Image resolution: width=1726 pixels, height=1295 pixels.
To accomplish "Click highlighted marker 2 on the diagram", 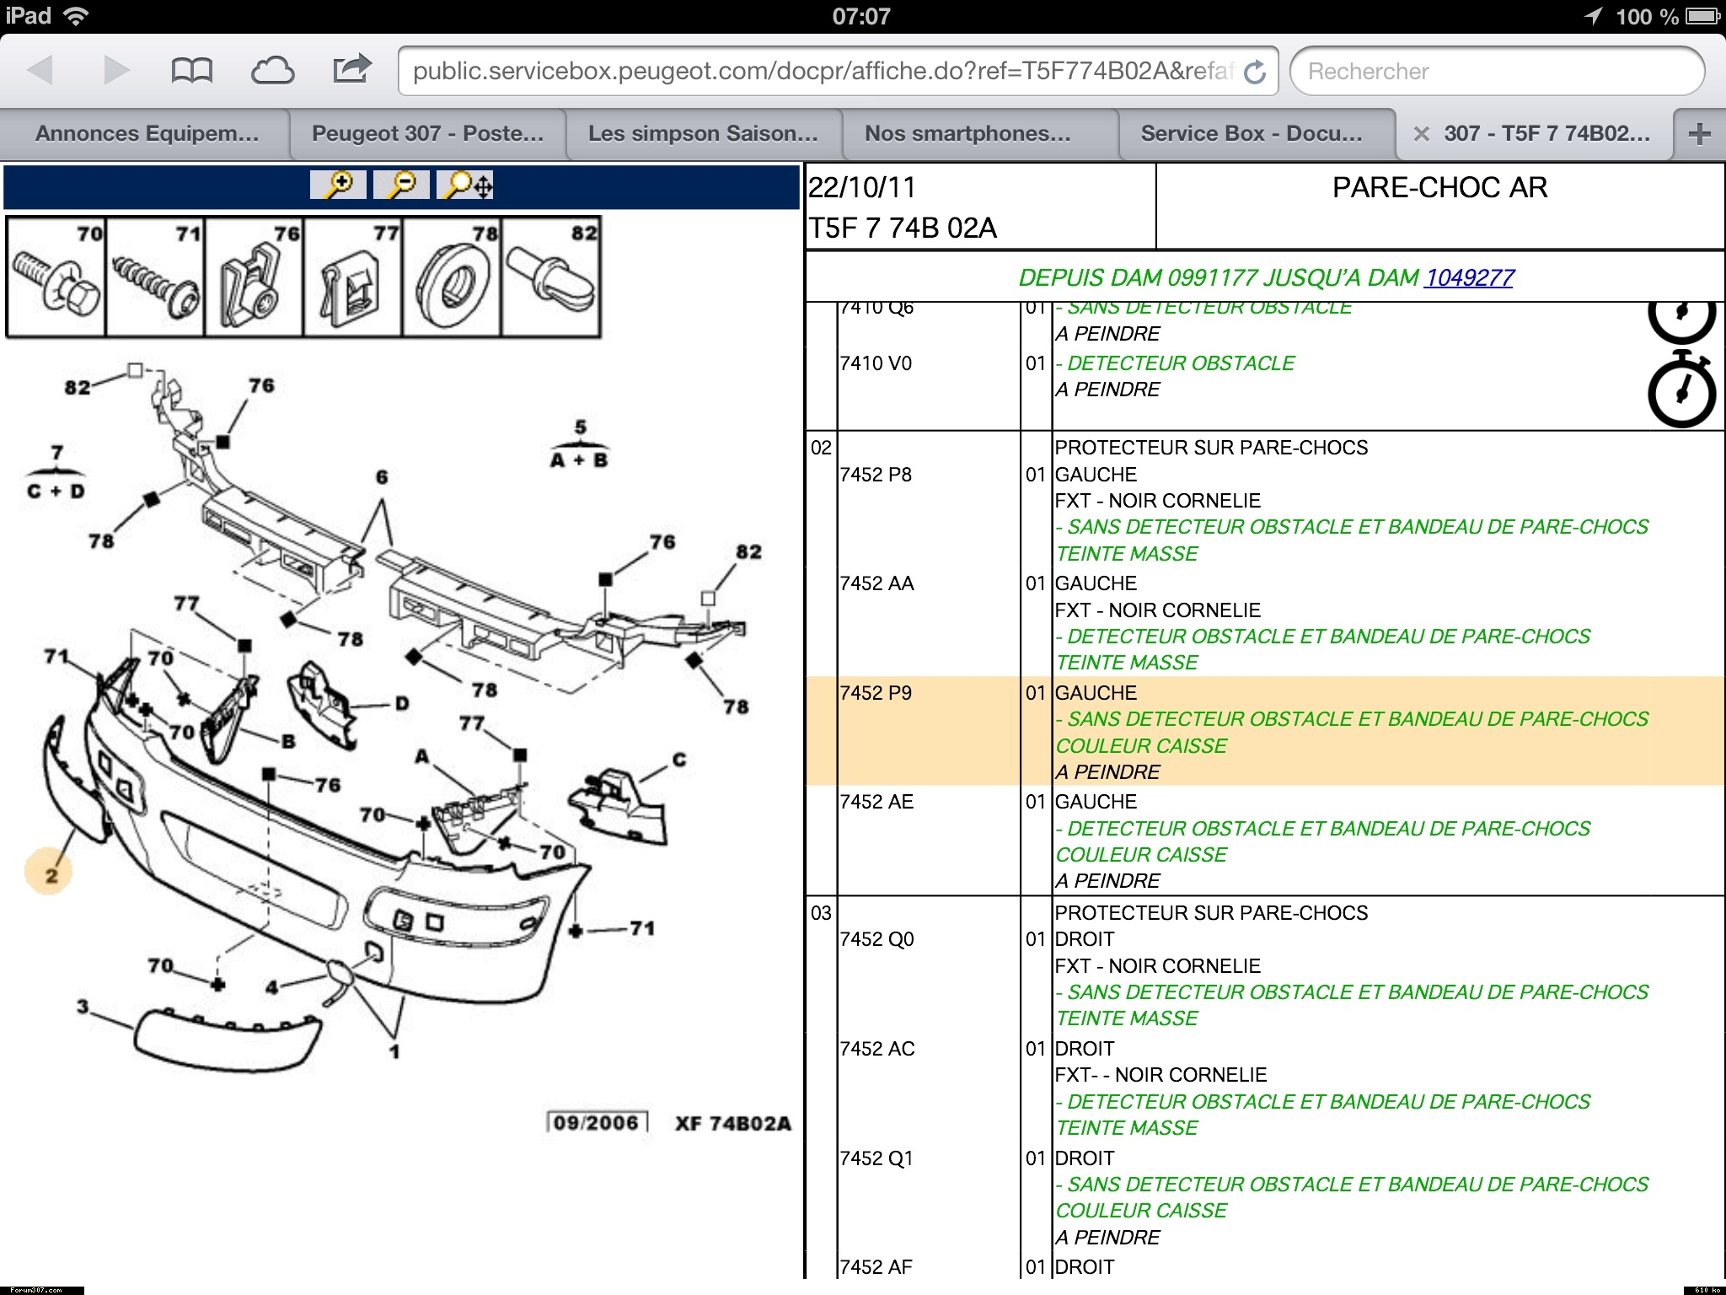I will (50, 874).
